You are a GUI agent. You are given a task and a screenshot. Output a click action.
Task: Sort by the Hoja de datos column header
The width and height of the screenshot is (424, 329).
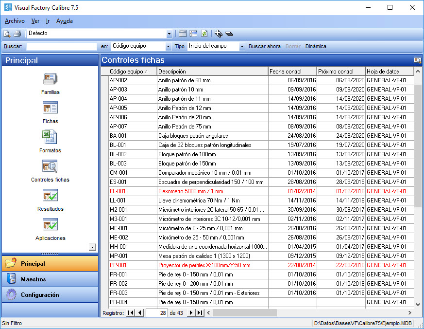click(390, 71)
